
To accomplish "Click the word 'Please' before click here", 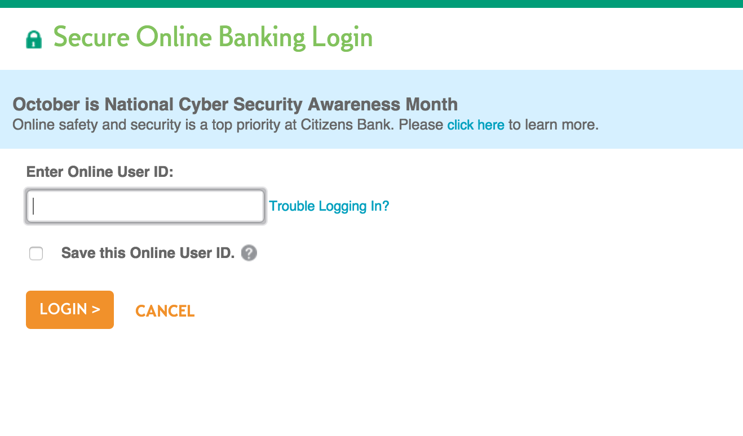I will coord(421,124).
